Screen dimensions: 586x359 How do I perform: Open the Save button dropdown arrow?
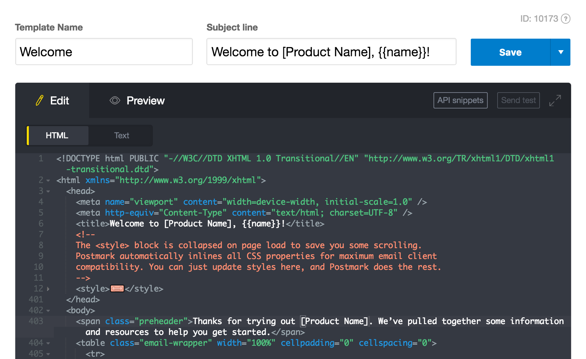point(561,52)
